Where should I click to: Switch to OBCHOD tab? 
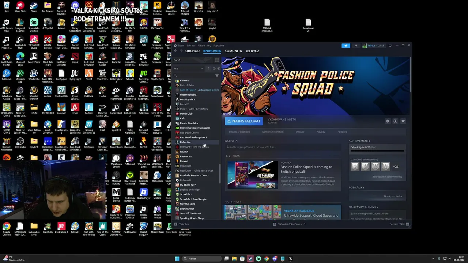click(192, 51)
